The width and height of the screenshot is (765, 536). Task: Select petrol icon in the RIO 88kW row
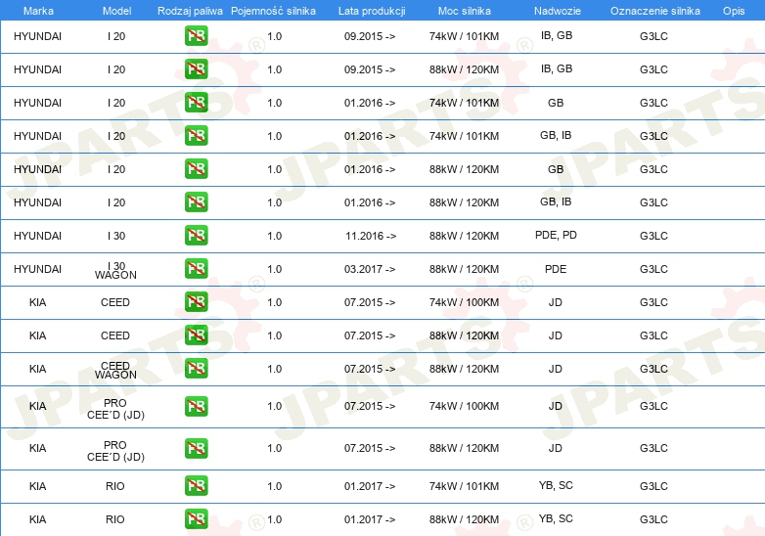pyautogui.click(x=196, y=519)
